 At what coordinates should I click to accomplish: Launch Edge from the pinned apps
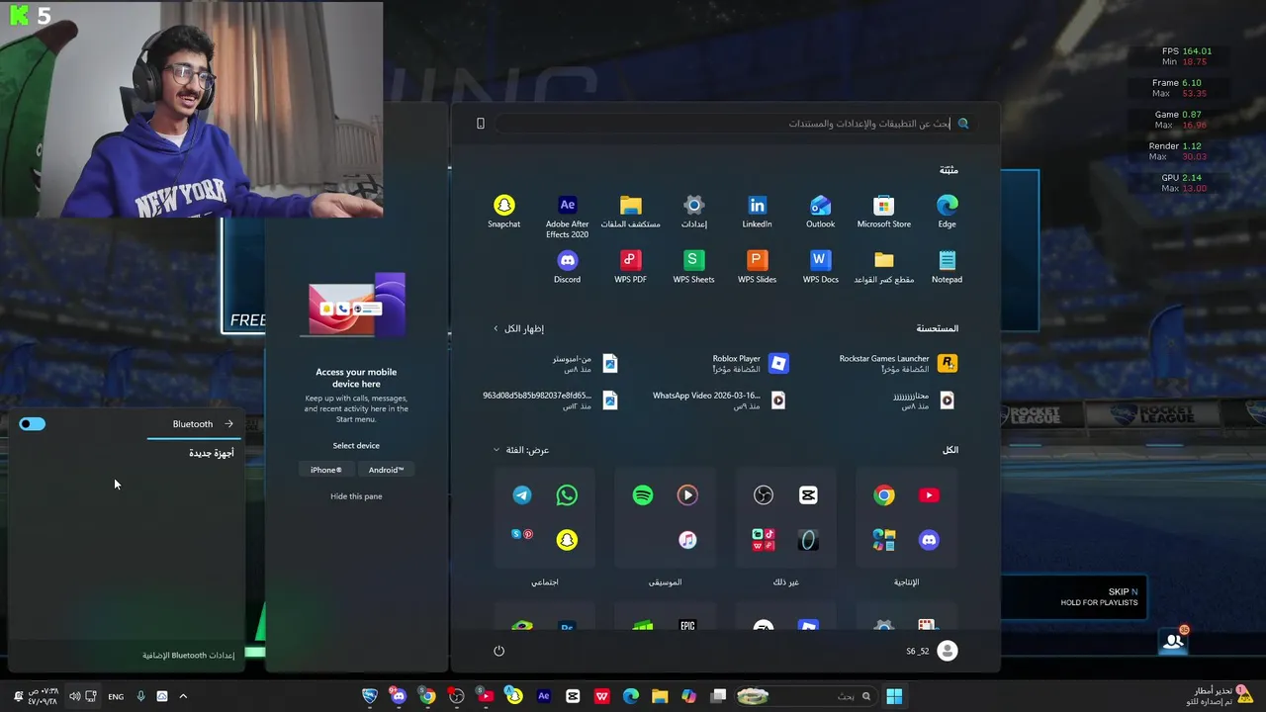coord(947,212)
